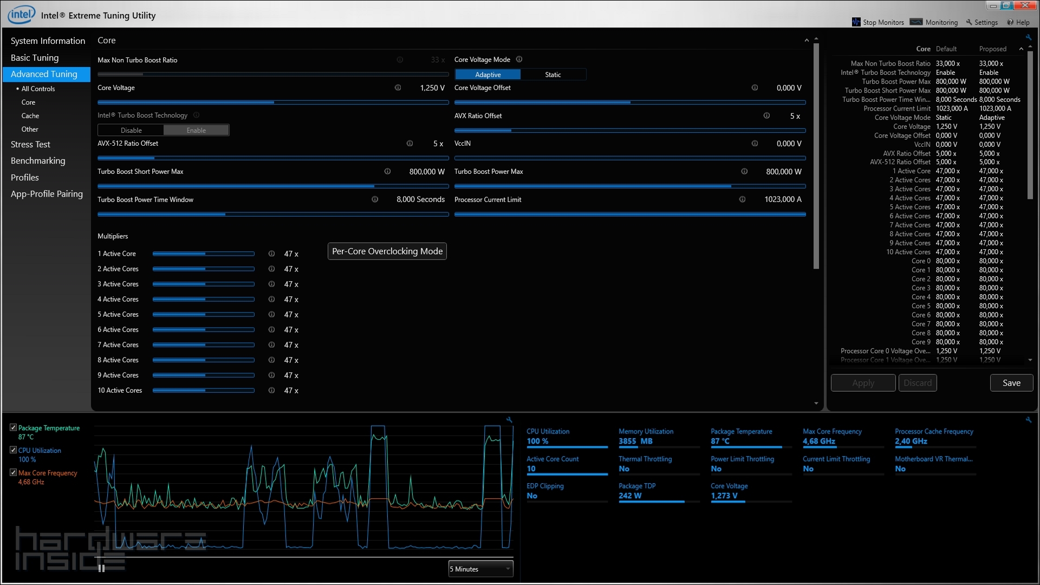The width and height of the screenshot is (1040, 585).
Task: Disable Intel Turbo Boost Technology
Action: click(131, 130)
